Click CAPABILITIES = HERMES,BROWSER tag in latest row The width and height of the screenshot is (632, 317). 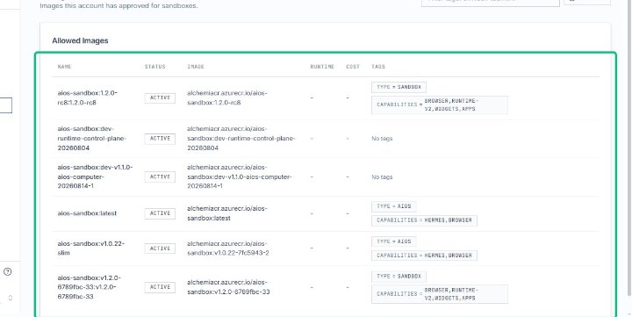(424, 220)
